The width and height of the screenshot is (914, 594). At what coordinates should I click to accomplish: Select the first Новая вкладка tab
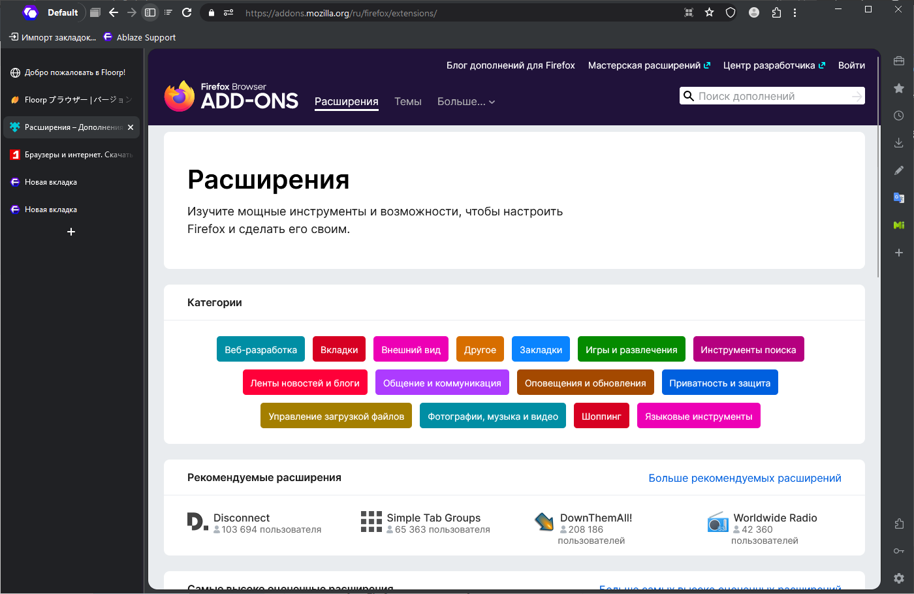(x=72, y=182)
